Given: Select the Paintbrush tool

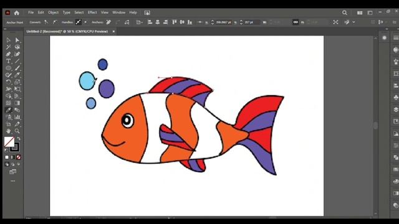Looking at the screenshot, I should [17, 68].
